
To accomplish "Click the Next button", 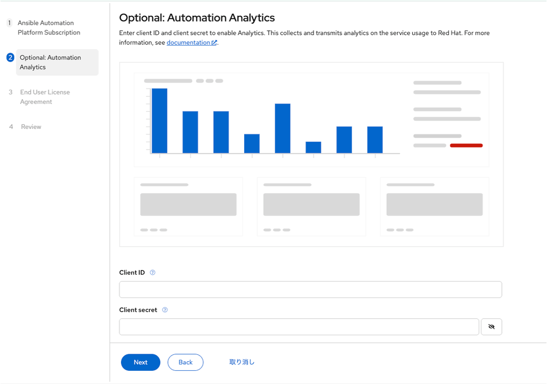I will point(141,362).
